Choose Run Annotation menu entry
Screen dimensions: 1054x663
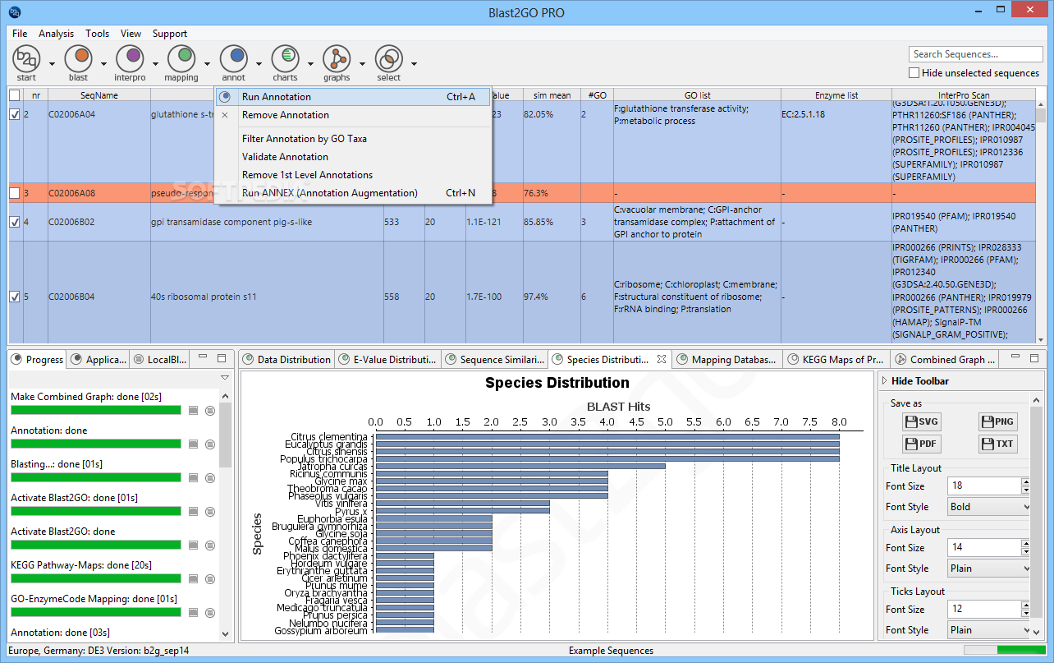click(x=353, y=97)
